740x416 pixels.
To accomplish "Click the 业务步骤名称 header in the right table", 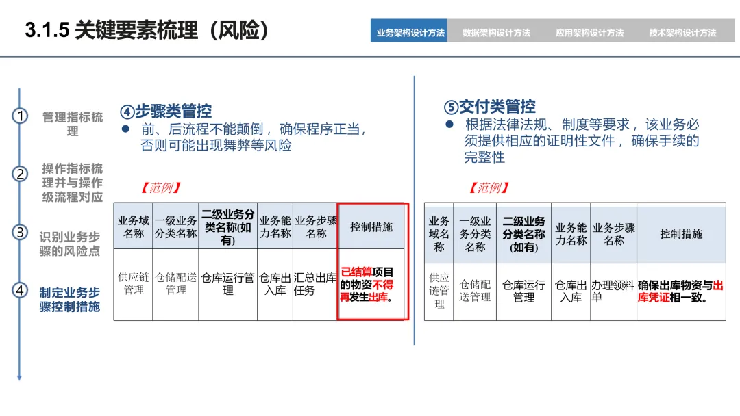I will click(613, 233).
